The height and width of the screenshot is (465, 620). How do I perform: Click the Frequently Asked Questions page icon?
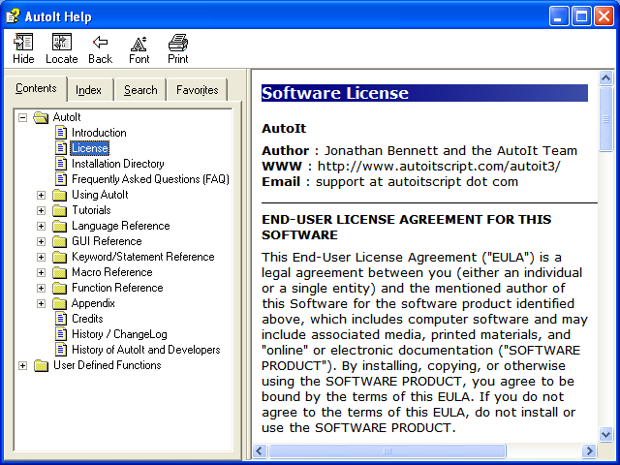pos(60,178)
